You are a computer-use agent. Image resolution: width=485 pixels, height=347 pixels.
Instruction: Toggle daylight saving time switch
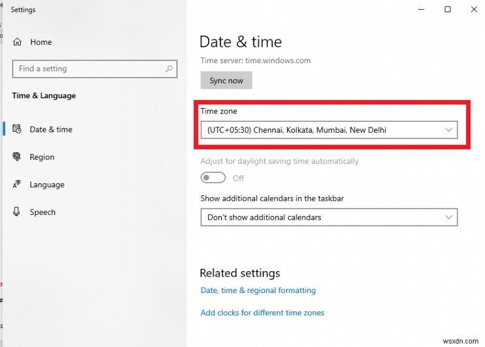pos(213,178)
